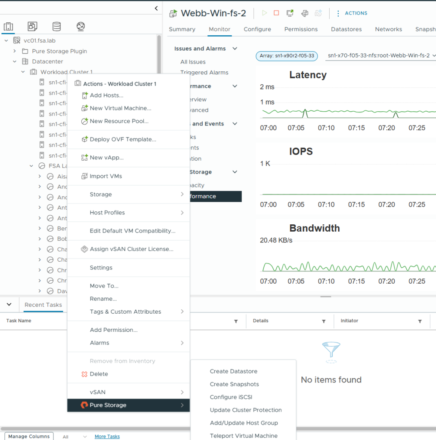Open Triggered Alarms in Monitor sidebar
The height and width of the screenshot is (440, 436).
point(204,72)
